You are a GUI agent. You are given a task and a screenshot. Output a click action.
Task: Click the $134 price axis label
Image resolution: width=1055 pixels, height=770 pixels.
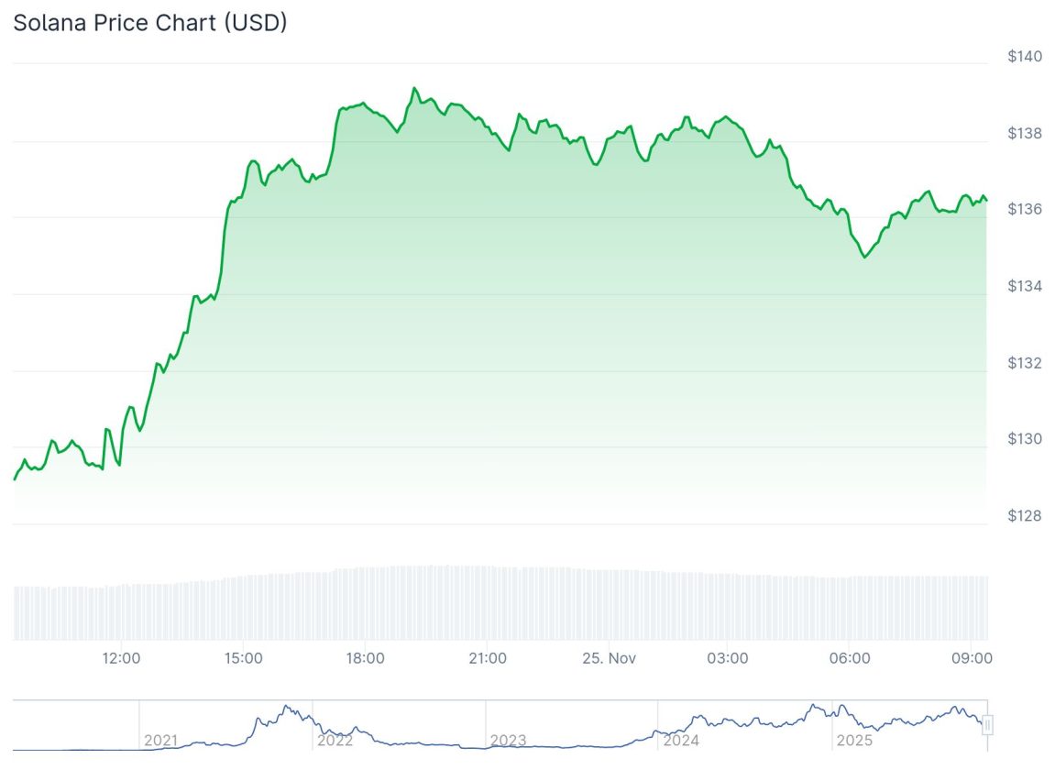pos(1025,287)
